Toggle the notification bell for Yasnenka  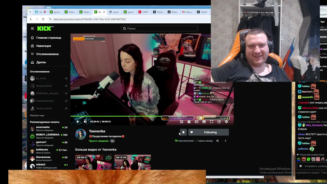pos(183,132)
